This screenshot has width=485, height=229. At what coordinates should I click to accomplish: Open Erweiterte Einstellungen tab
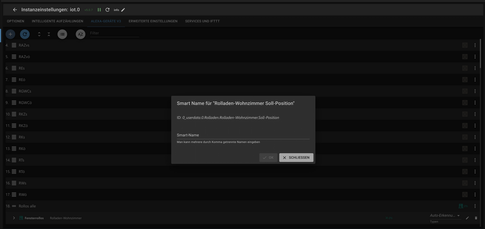(153, 21)
